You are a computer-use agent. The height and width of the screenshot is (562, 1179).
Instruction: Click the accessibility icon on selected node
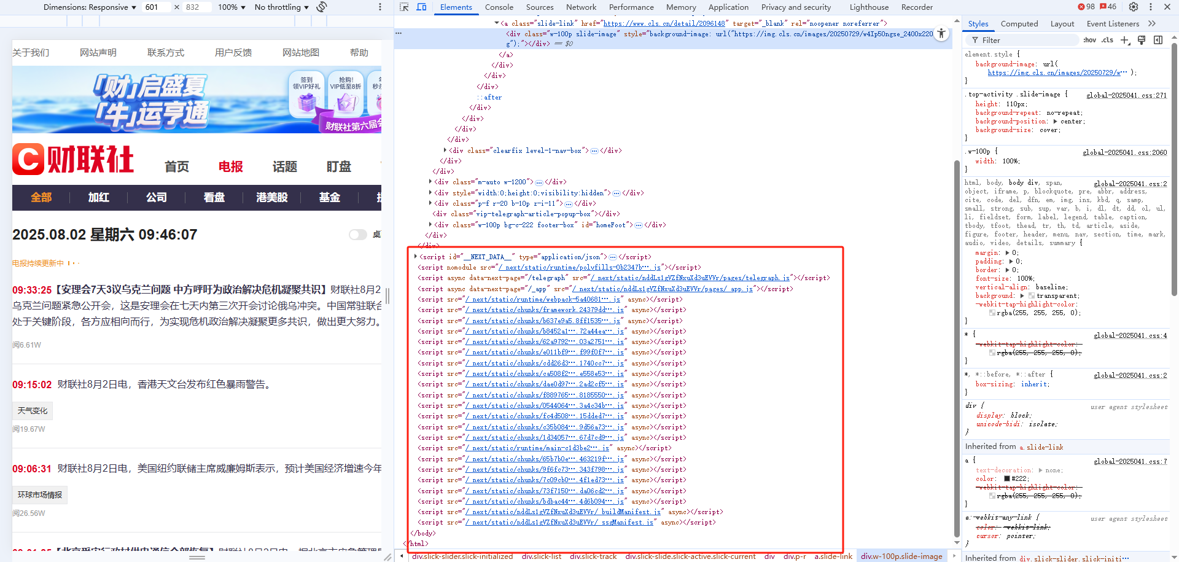pyautogui.click(x=941, y=34)
